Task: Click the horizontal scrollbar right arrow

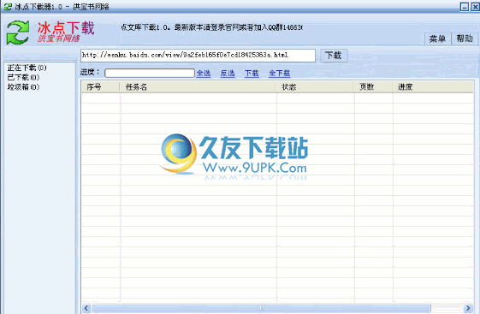Action: [468, 308]
